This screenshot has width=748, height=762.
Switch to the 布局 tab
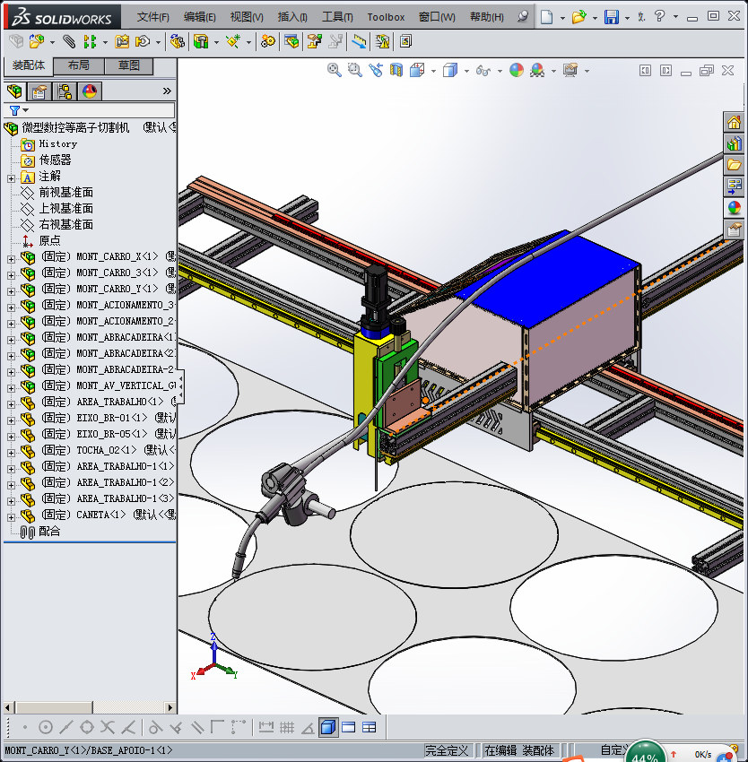(78, 65)
